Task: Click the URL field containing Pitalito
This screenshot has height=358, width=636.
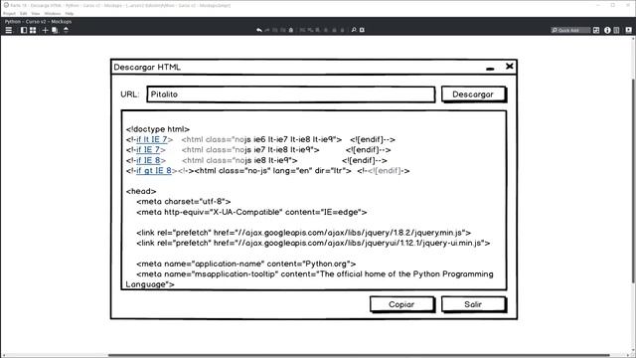Action: pyautogui.click(x=291, y=94)
